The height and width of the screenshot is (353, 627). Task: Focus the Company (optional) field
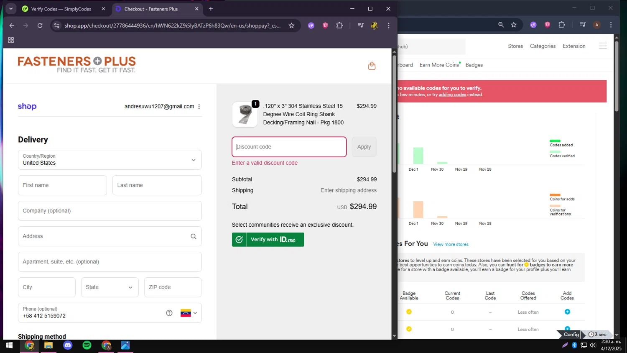click(x=110, y=211)
